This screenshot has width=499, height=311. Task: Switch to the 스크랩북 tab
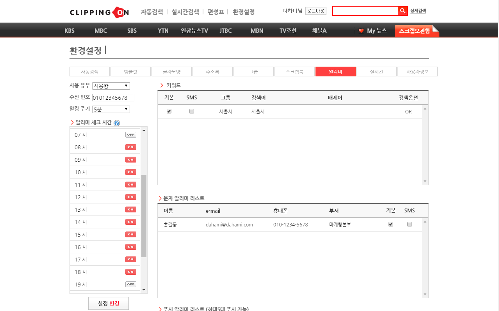pos(294,72)
